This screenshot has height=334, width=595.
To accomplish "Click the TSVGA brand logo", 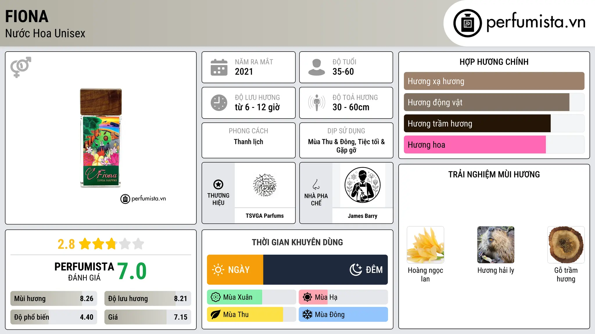I will coord(265,185).
